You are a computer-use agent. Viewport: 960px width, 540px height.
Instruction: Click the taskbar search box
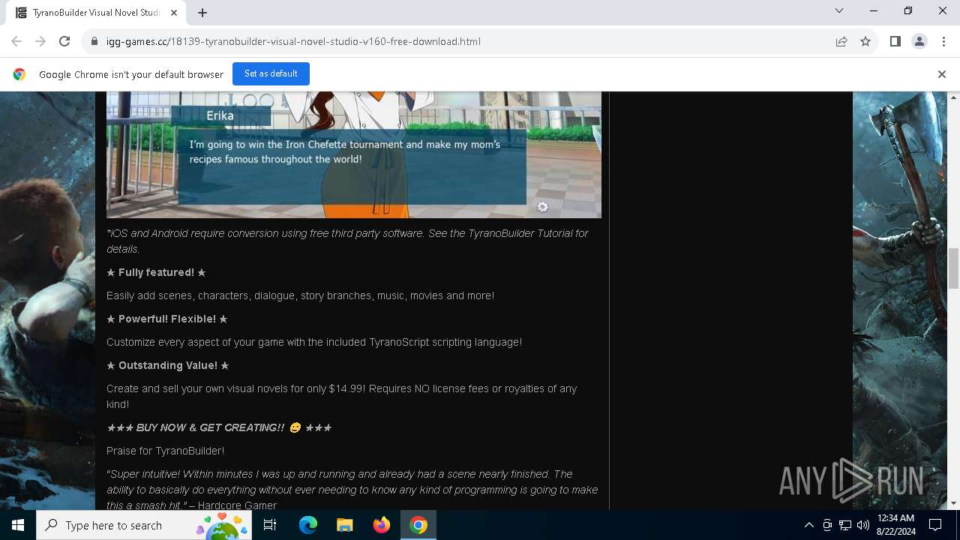[143, 525]
